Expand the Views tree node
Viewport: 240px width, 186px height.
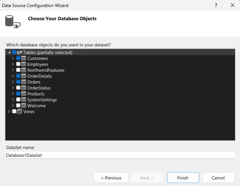coord(9,112)
